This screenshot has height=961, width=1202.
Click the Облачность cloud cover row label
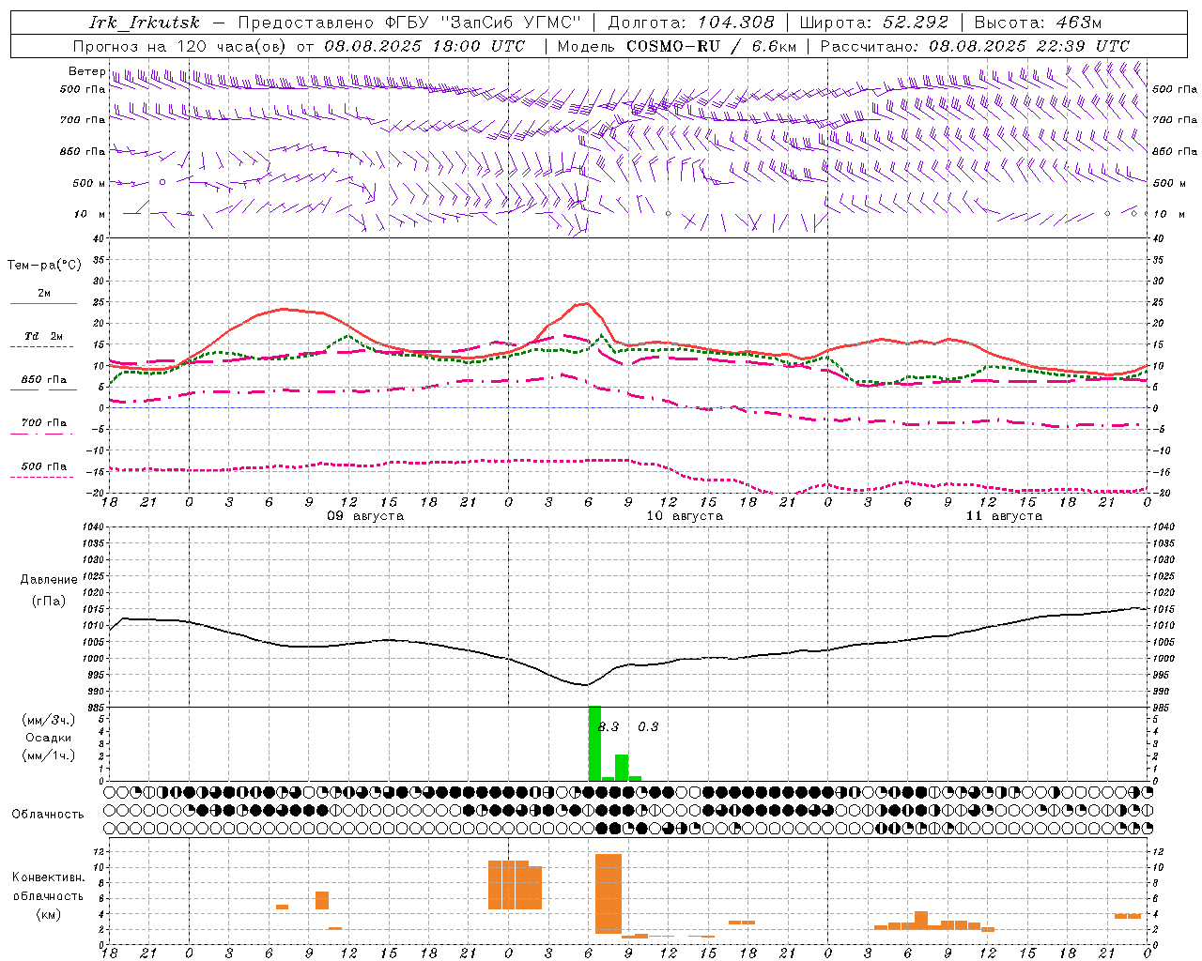pyautogui.click(x=48, y=815)
